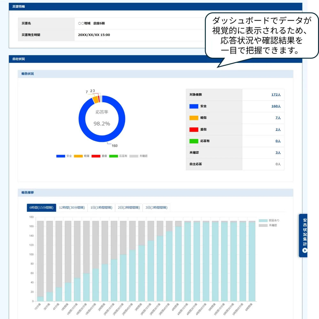Toggle 回答あり legend in the bar chart
This screenshot has width=319, height=319.
coord(269,220)
